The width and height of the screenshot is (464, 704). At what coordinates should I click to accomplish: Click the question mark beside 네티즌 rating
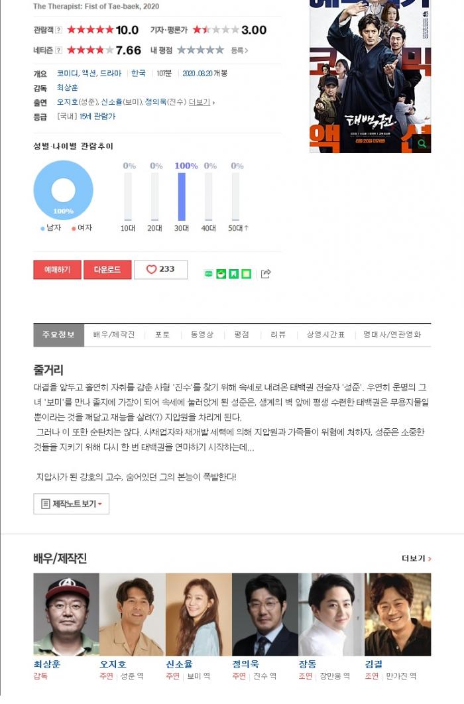click(59, 50)
